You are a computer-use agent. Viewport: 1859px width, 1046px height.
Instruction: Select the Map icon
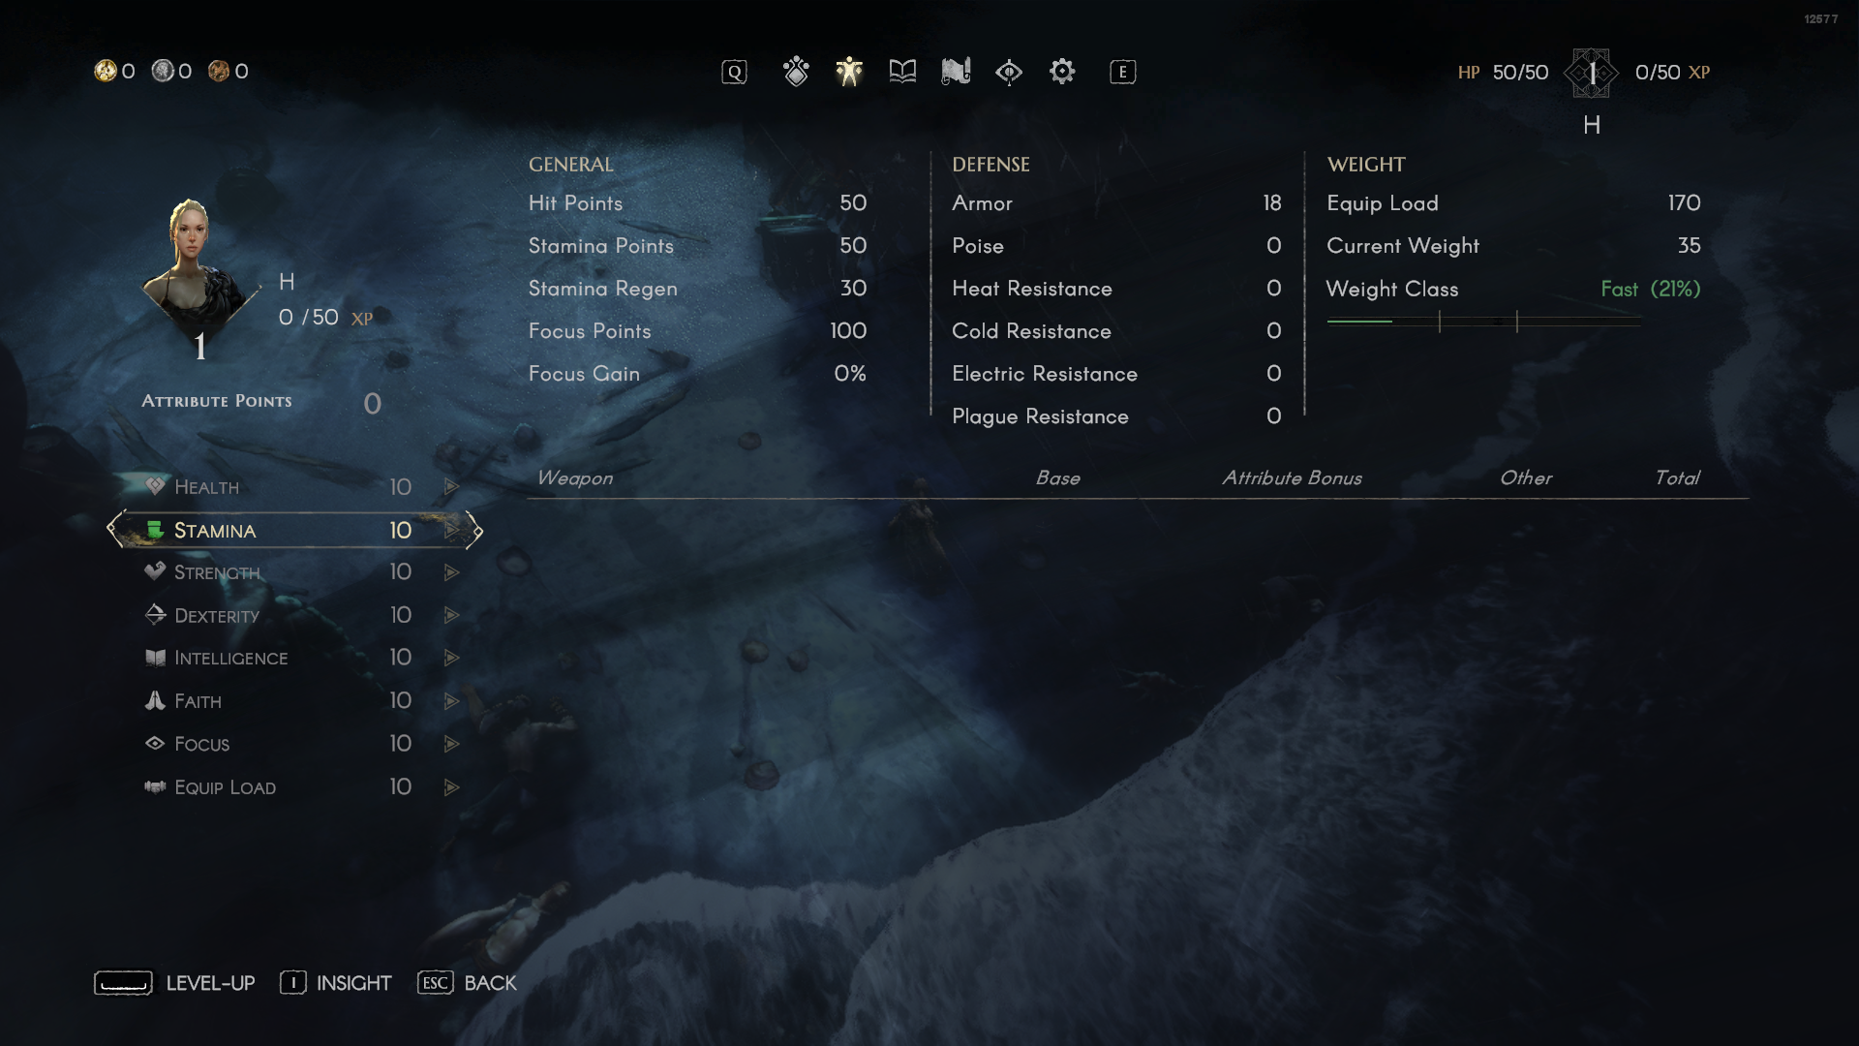957,71
